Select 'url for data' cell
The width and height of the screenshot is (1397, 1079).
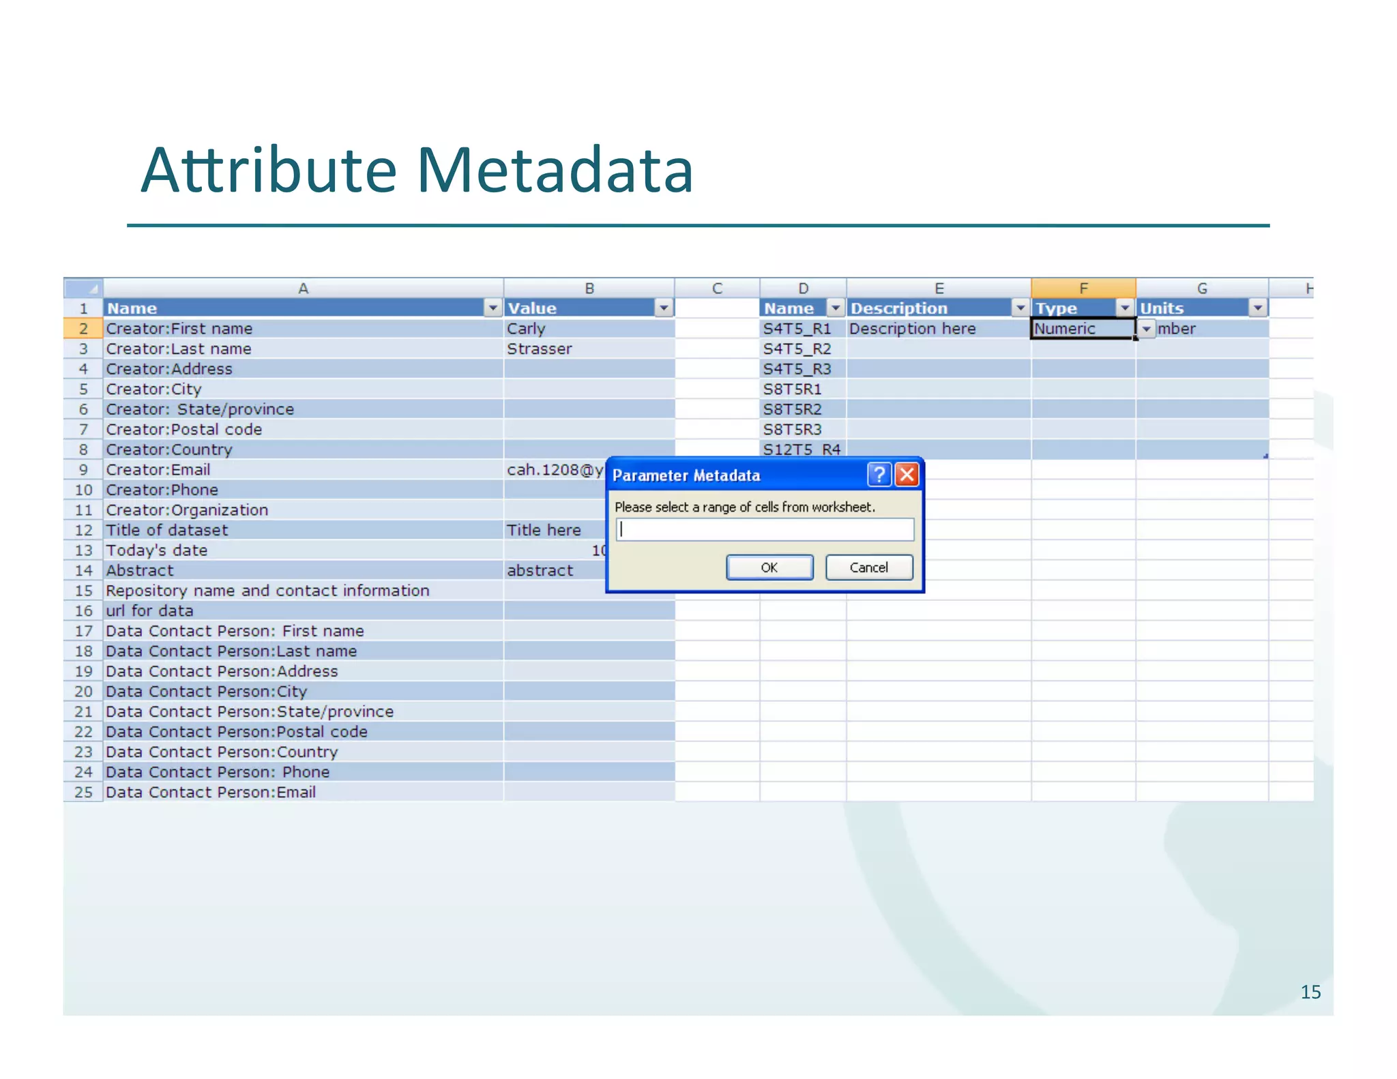coord(304,610)
